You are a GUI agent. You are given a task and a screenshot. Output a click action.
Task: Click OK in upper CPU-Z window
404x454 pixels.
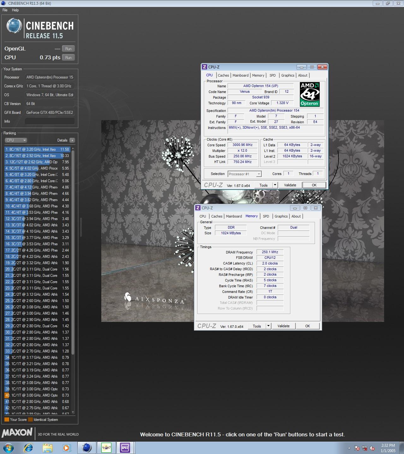tap(314, 185)
